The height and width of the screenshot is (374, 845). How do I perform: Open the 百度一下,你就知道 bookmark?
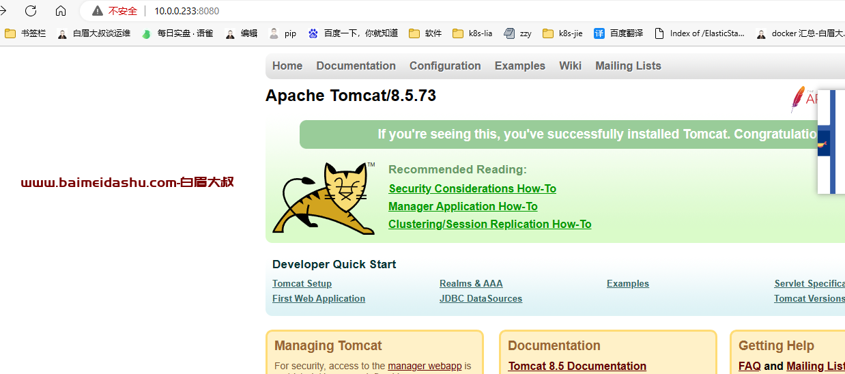click(x=353, y=33)
